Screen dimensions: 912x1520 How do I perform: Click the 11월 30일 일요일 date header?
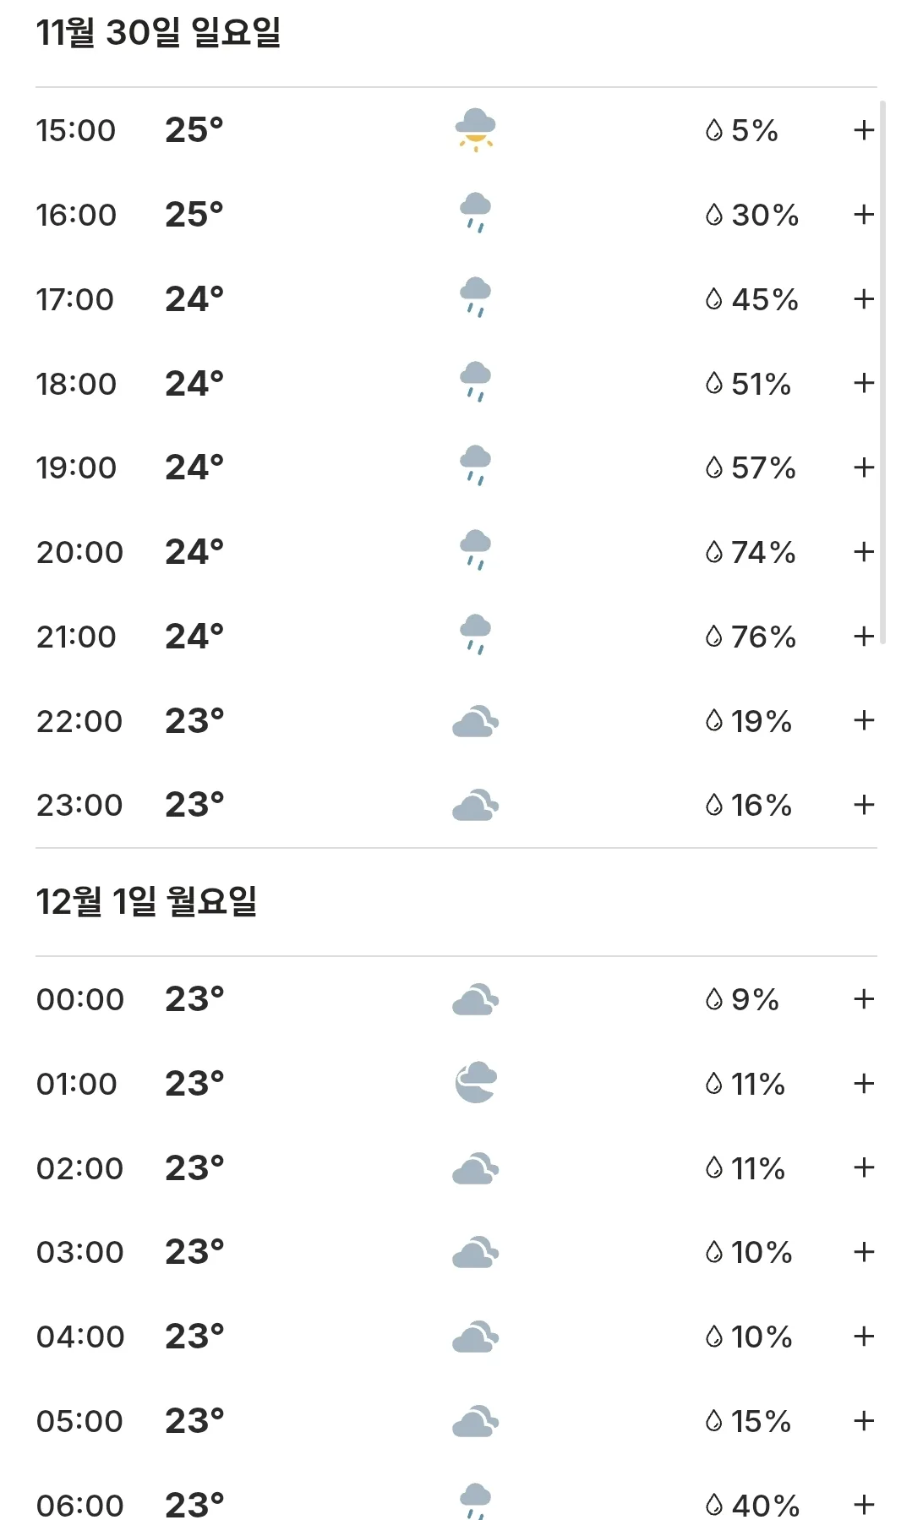click(158, 32)
